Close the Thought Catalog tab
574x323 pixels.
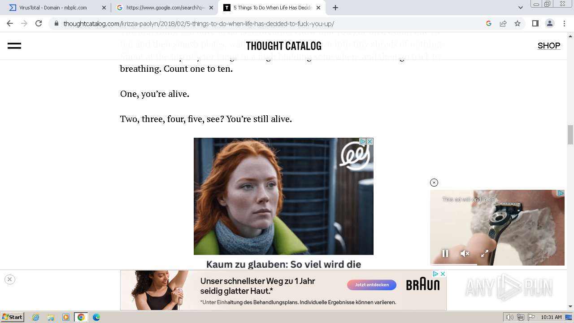(x=318, y=8)
